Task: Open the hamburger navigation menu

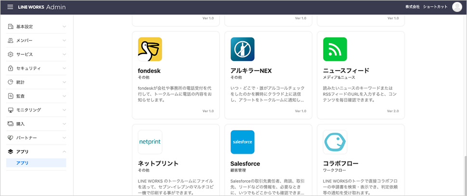Action: coord(10,7)
